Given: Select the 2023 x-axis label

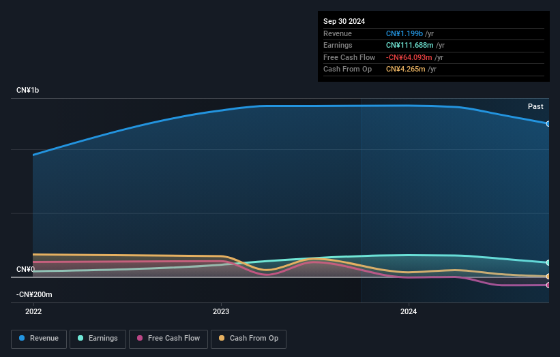Looking at the screenshot, I should [x=221, y=311].
